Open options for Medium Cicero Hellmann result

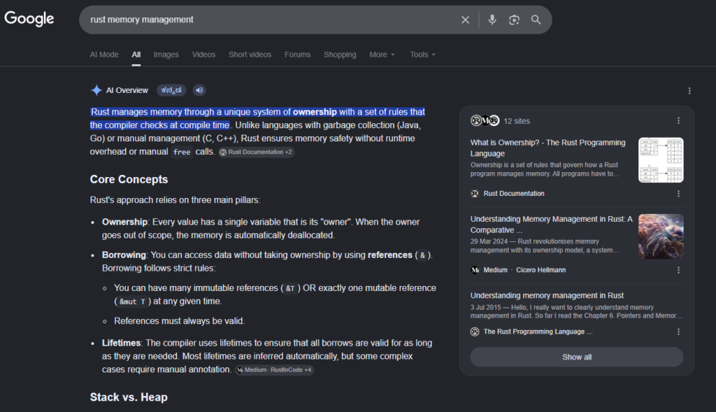[678, 270]
